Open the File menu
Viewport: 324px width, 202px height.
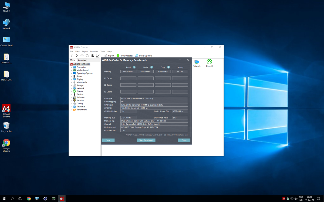click(71, 51)
